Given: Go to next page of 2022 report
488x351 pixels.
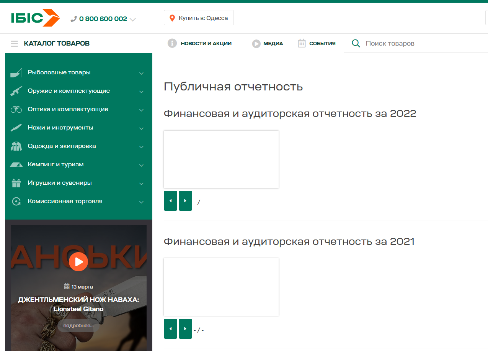Looking at the screenshot, I should pos(185,201).
